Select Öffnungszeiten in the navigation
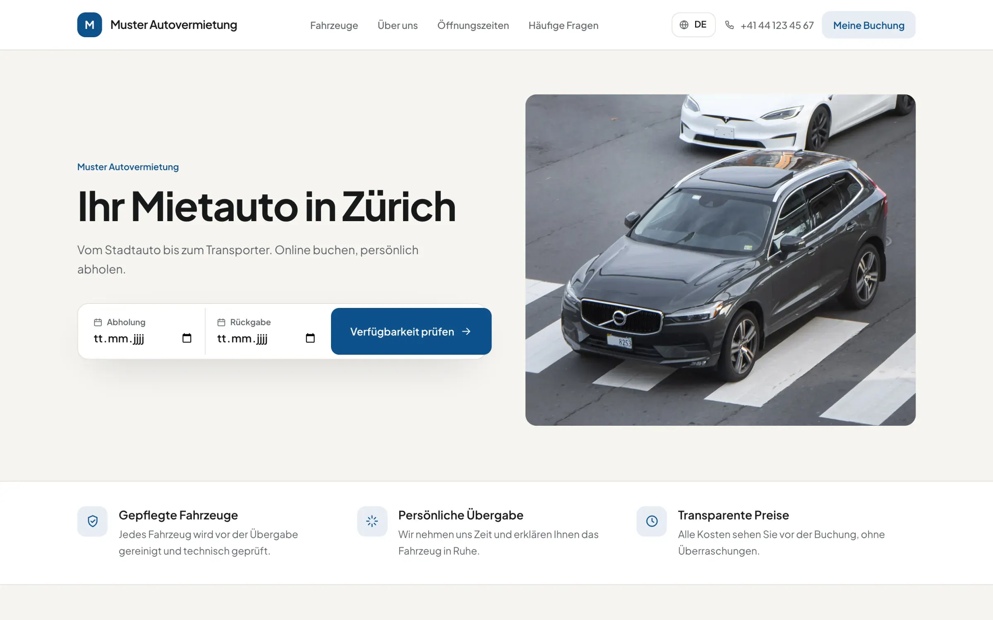This screenshot has width=993, height=620. 473,25
